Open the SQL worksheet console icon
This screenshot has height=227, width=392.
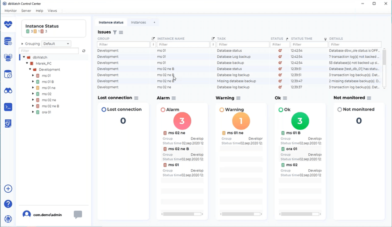pyautogui.click(x=8, y=107)
